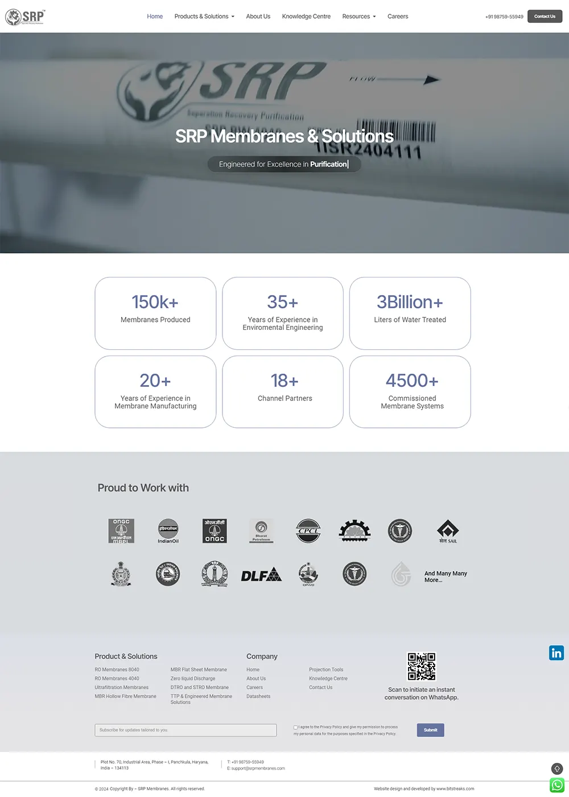Click the ONGC MRPL company logo

(x=121, y=530)
